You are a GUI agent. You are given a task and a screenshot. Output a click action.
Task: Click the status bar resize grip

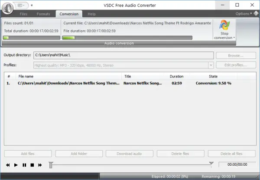pyautogui.click(x=258, y=177)
